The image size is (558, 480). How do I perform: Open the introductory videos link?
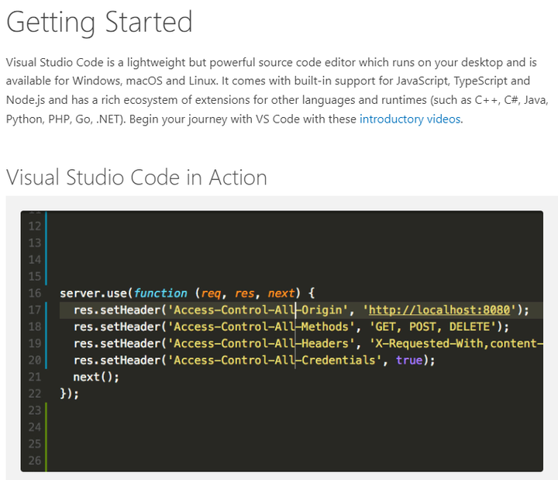coord(410,119)
